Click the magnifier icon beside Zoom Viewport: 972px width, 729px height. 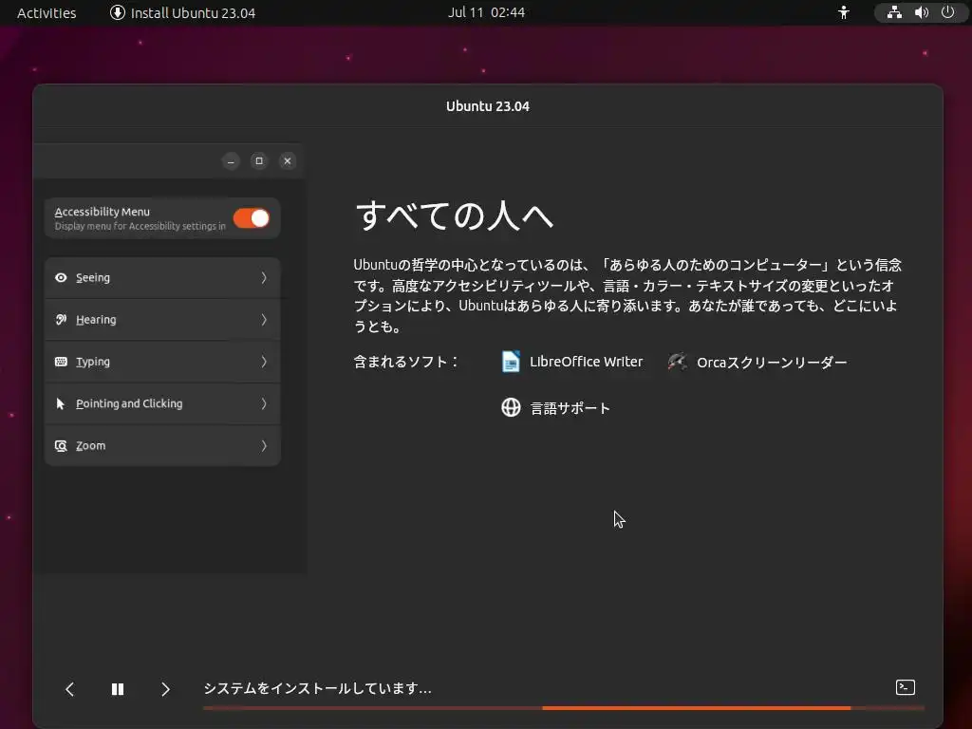click(x=61, y=446)
